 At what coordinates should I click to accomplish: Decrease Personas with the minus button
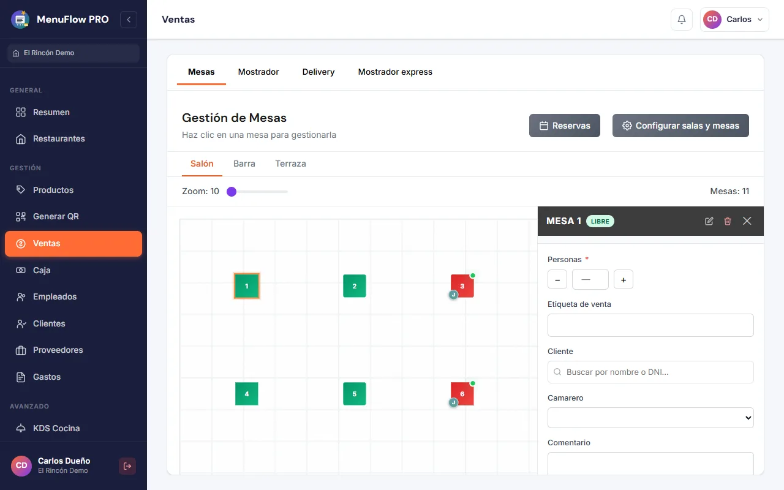pyautogui.click(x=557, y=279)
